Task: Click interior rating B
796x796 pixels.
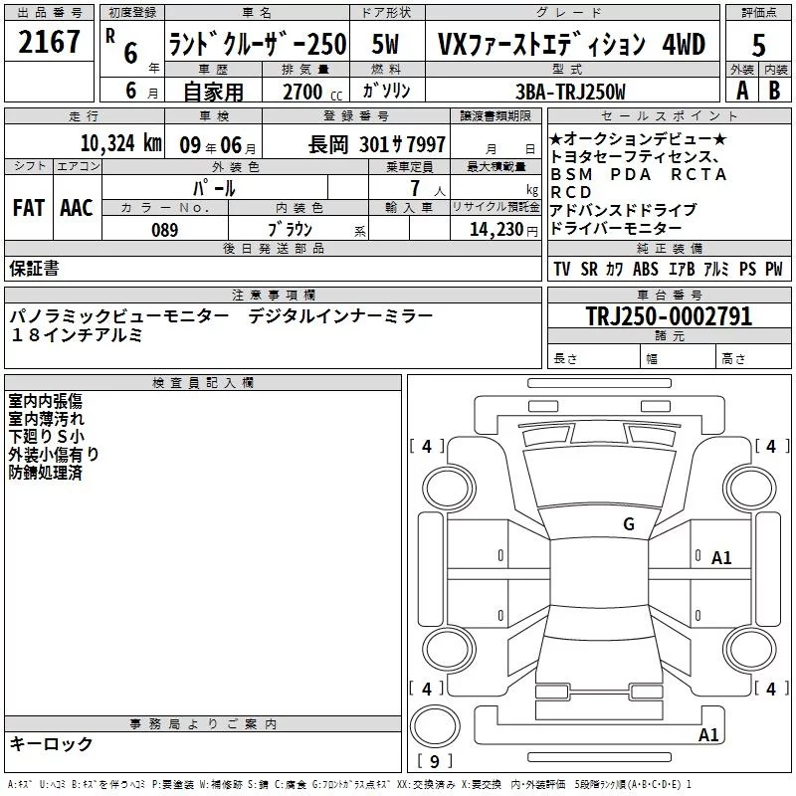Action: point(774,91)
